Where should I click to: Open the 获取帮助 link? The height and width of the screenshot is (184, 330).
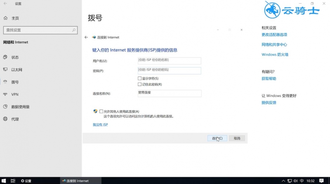click(x=269, y=79)
